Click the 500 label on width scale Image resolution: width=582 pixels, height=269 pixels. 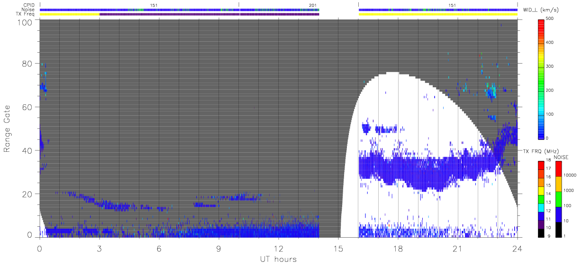551,19
